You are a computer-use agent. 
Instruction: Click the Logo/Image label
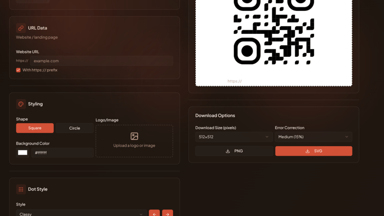[107, 120]
